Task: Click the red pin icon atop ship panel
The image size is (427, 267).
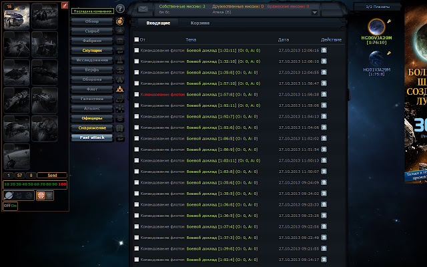Action: [x=65, y=5]
